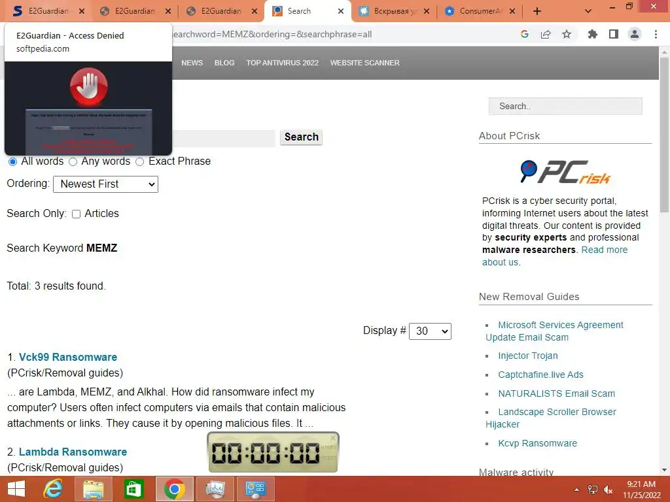This screenshot has width=670, height=502.
Task: Switch to the first E2Guardian tab
Action: 43,11
